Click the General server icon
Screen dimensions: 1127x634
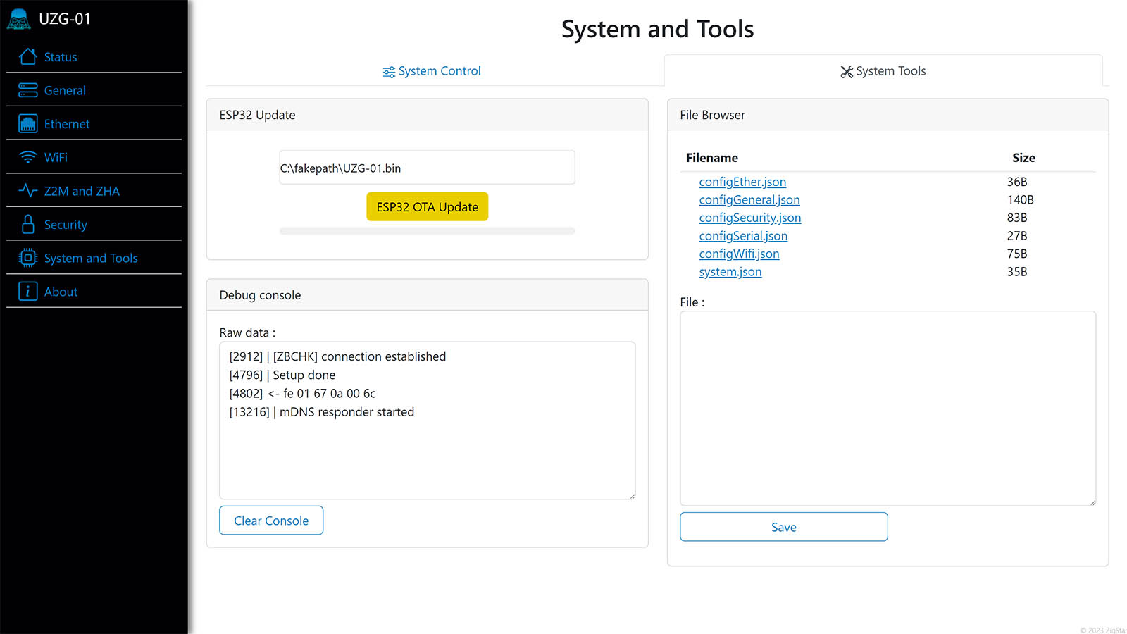(28, 90)
